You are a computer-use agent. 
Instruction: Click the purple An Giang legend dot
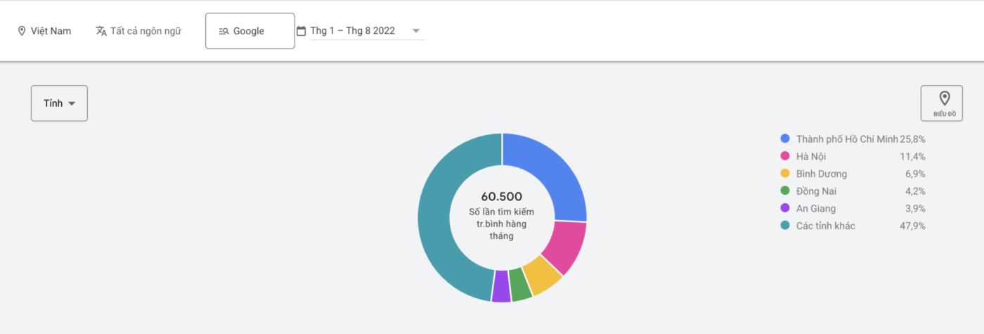pyautogui.click(x=785, y=208)
